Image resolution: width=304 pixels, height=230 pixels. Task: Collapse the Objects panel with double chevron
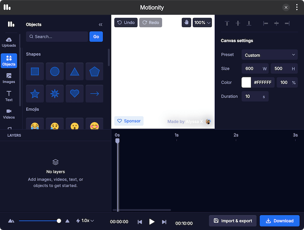(x=100, y=25)
